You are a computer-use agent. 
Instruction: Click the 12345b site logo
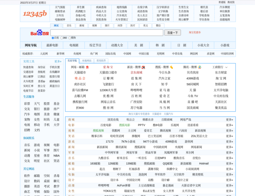pyautogui.click(x=35, y=14)
